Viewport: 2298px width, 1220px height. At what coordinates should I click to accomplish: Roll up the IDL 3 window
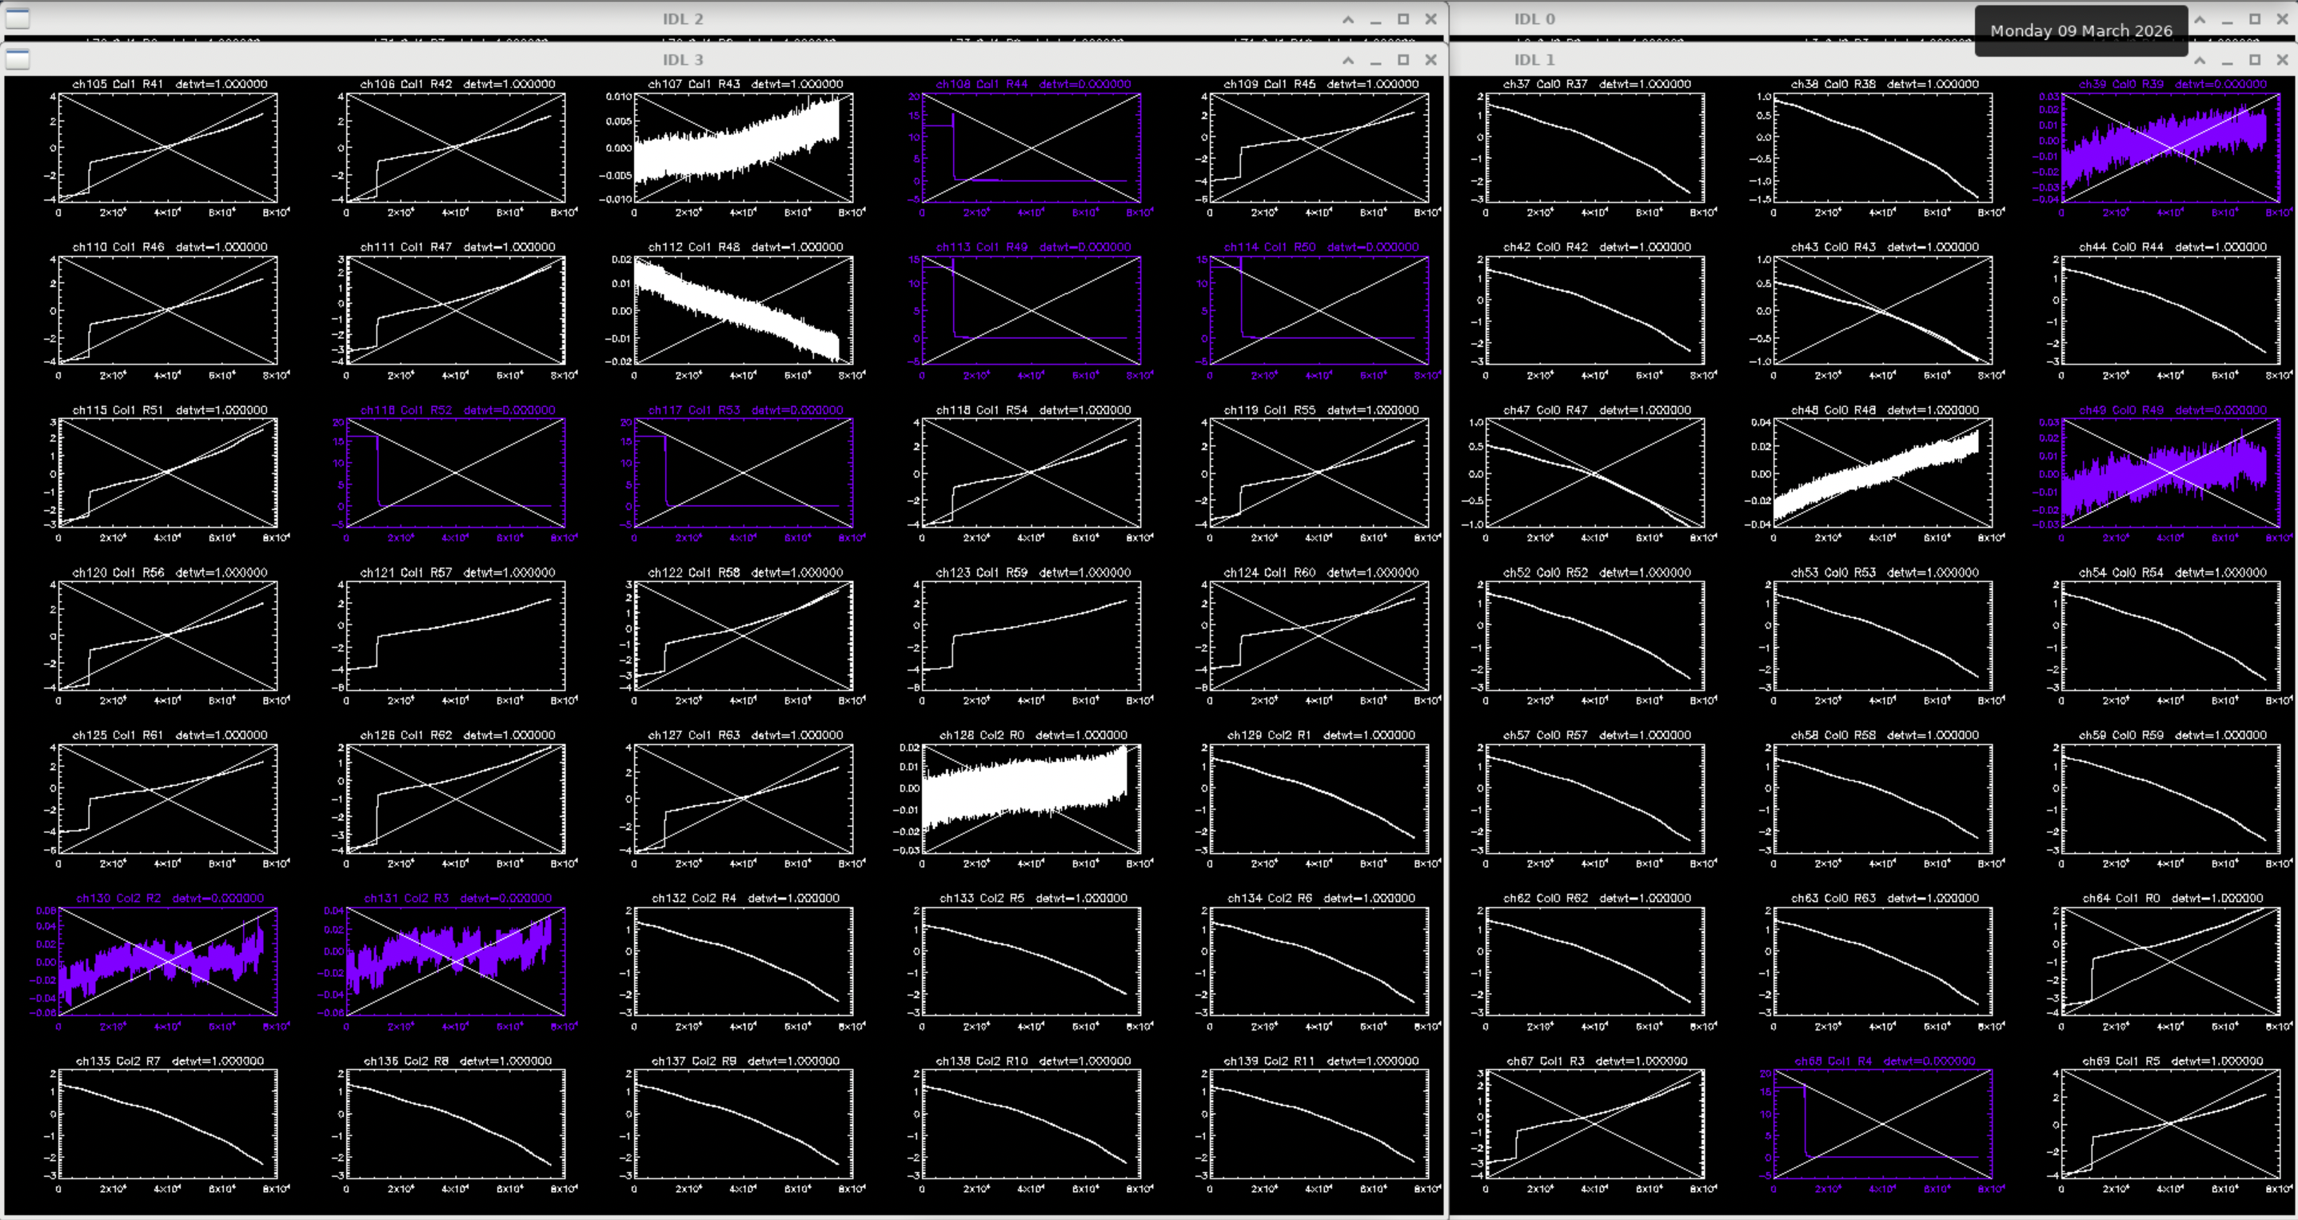click(x=1348, y=60)
